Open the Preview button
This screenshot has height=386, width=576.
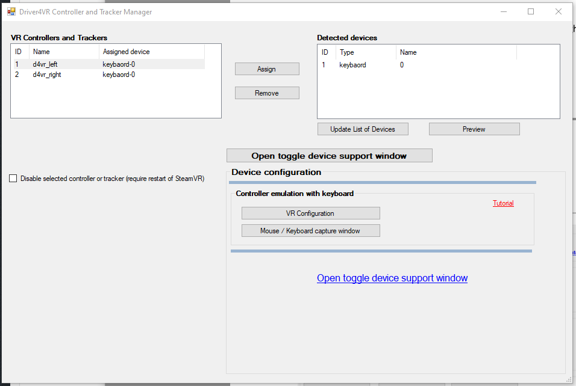[x=474, y=129]
